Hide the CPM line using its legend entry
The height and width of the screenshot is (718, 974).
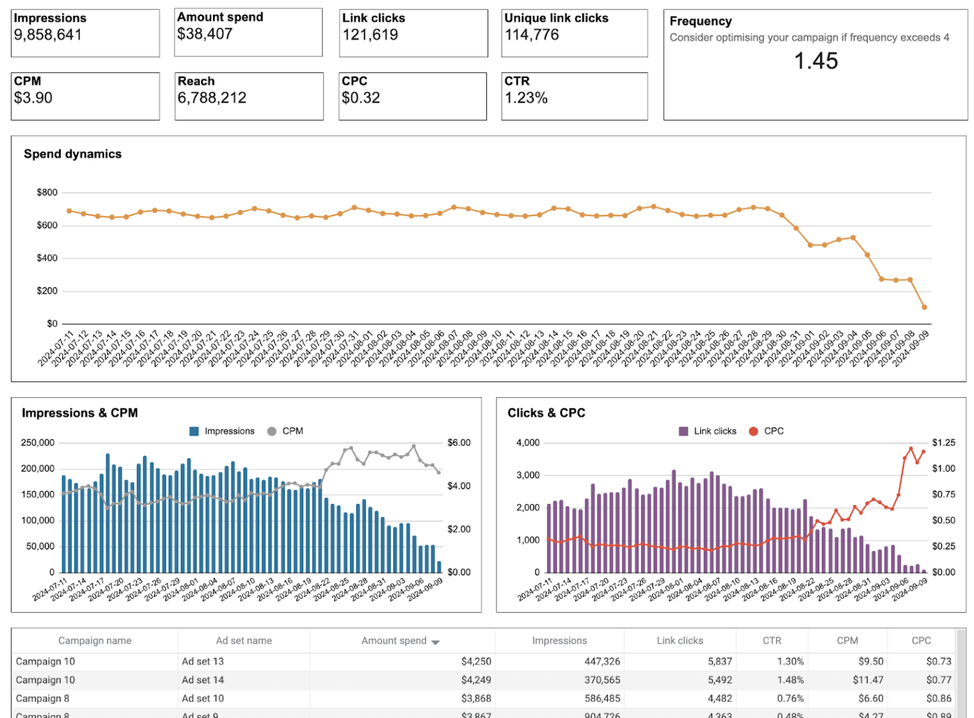tap(271, 430)
